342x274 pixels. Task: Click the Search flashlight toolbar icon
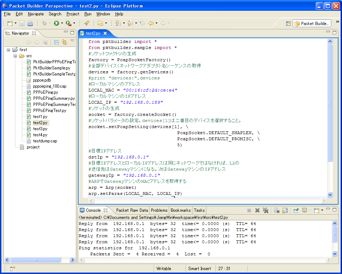tap(86, 23)
